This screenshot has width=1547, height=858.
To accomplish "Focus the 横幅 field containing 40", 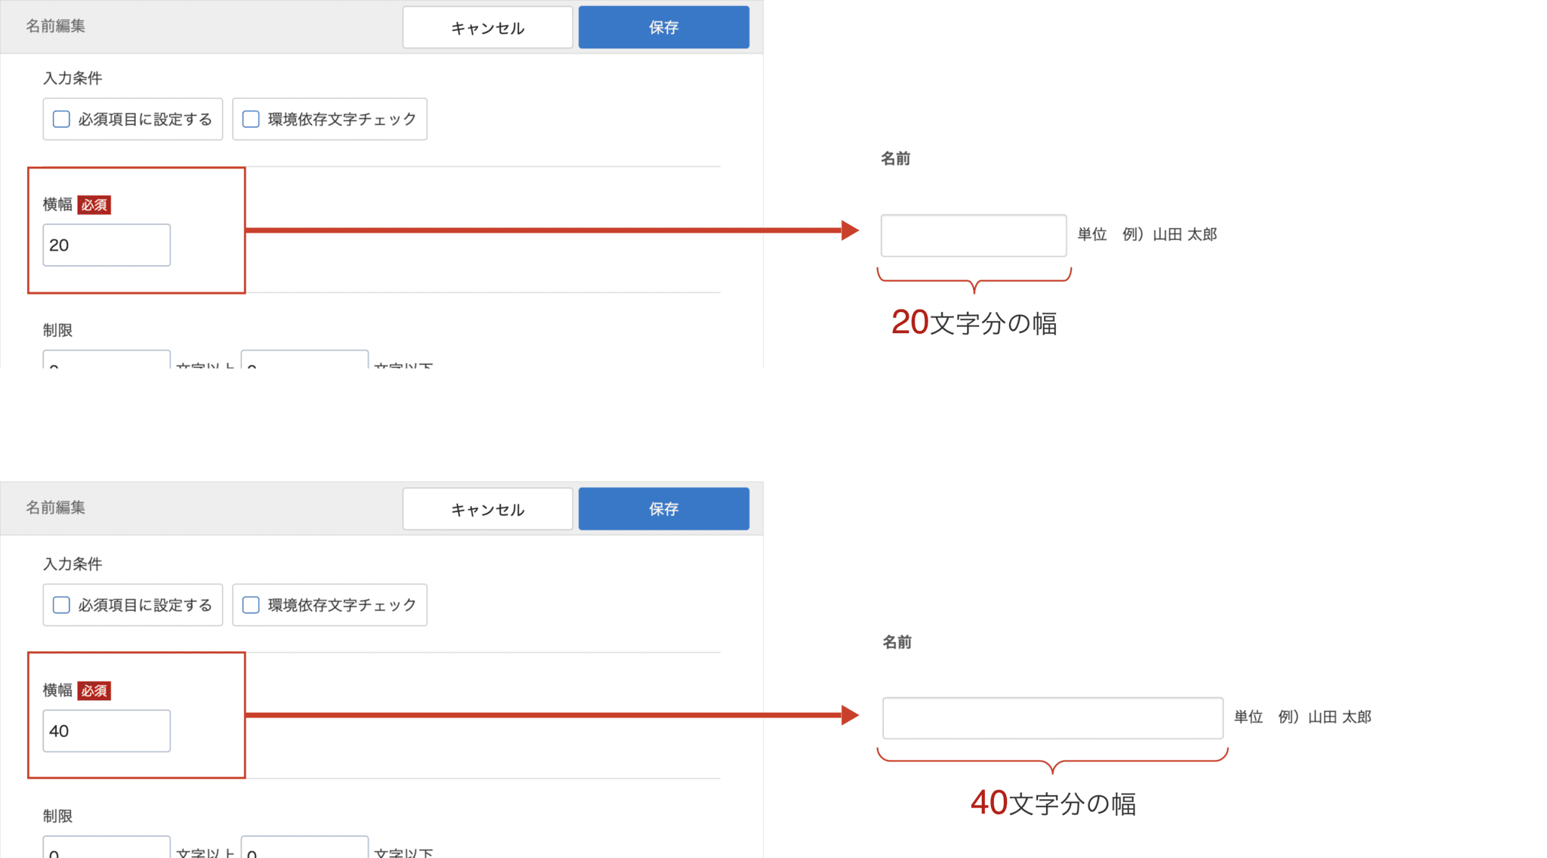I will (107, 730).
